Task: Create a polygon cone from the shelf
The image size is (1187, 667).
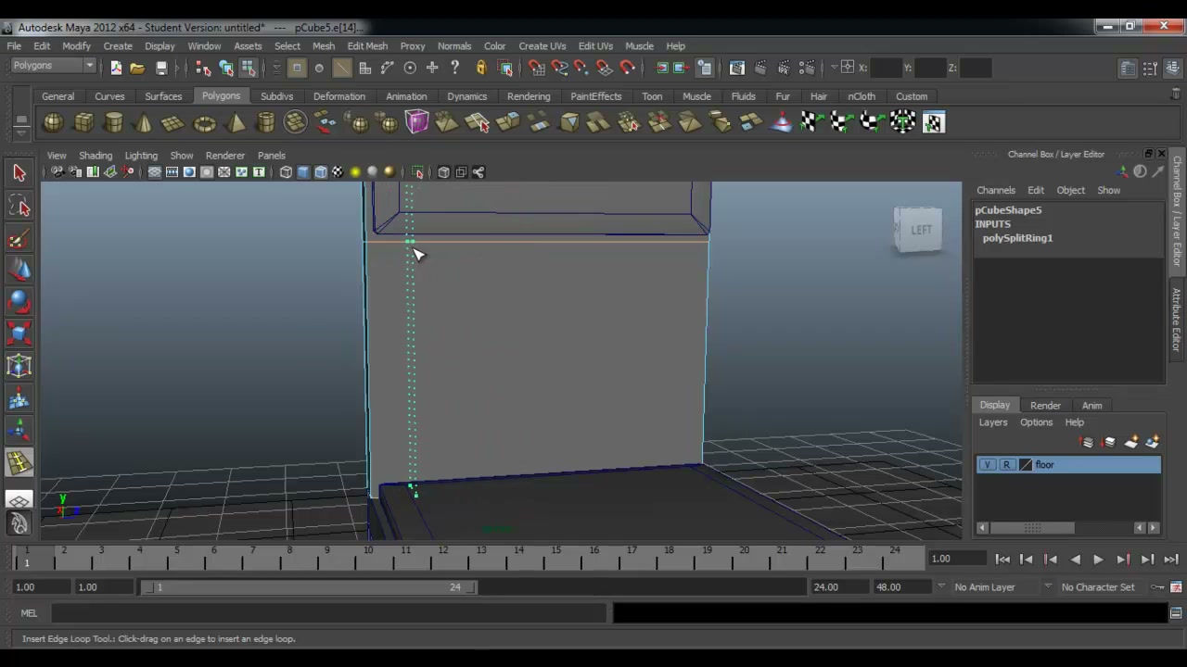Action: pyautogui.click(x=144, y=122)
